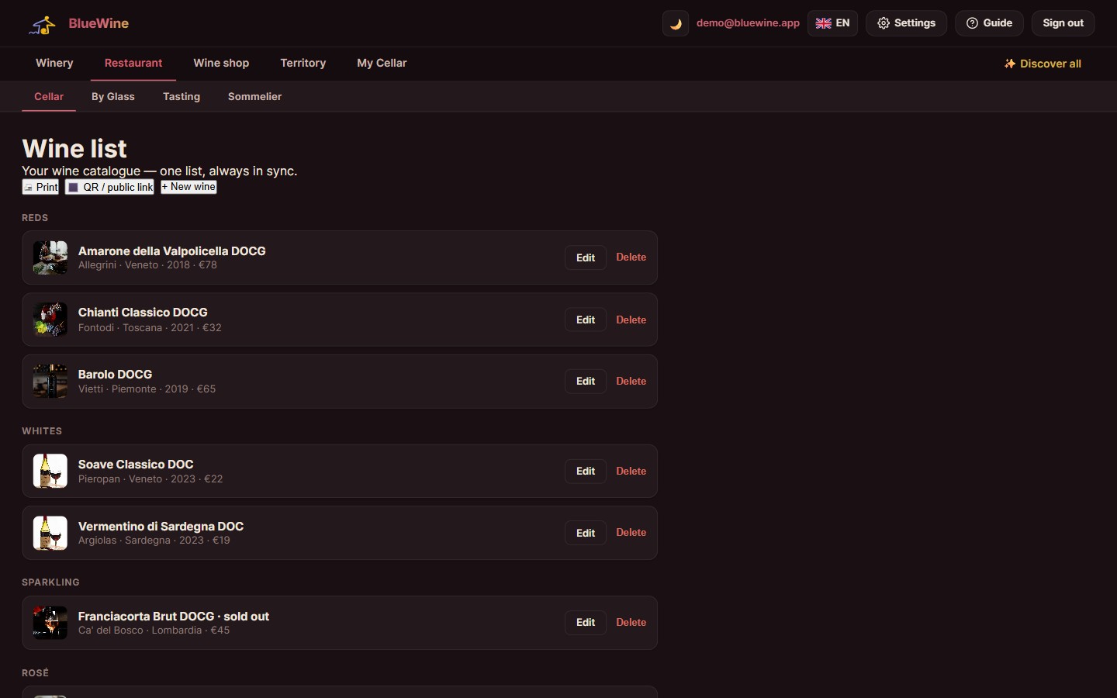Image resolution: width=1117 pixels, height=698 pixels.
Task: Sign out of the account
Action: coord(1063,23)
